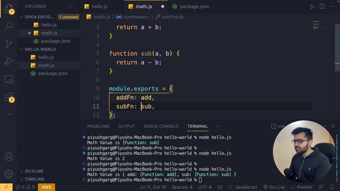Image resolution: width=340 pixels, height=191 pixels.
Task: Open the Run and Debug view
Action: [x=8, y=62]
